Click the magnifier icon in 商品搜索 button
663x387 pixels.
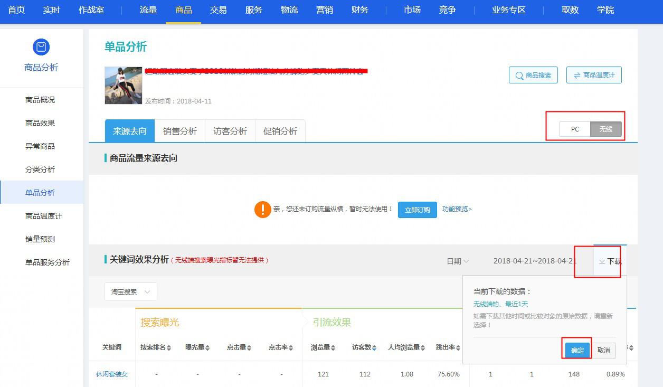click(519, 74)
